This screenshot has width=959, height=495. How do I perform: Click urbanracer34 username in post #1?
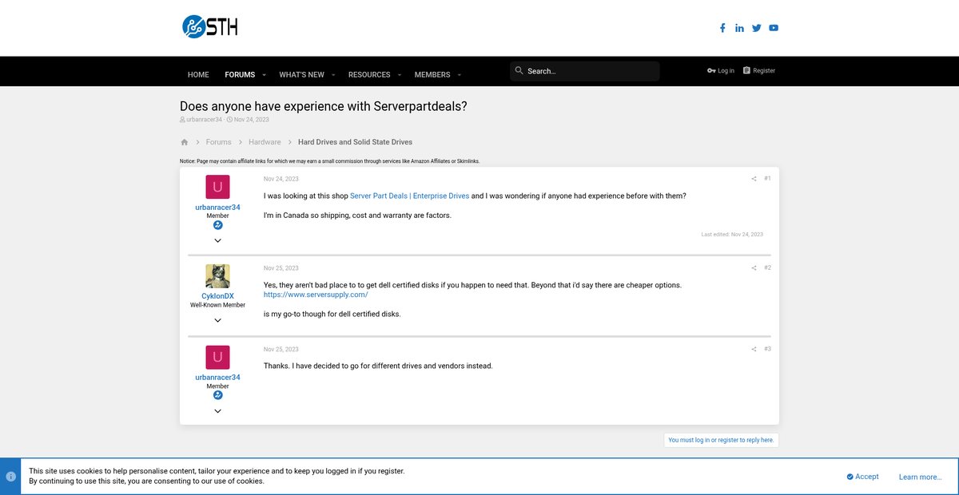tap(217, 208)
